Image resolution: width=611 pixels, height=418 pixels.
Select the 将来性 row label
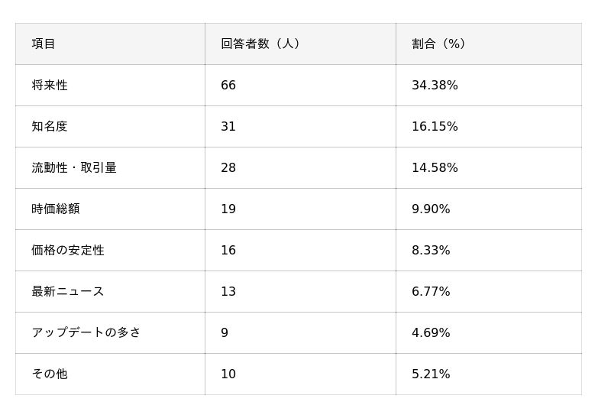50,86
